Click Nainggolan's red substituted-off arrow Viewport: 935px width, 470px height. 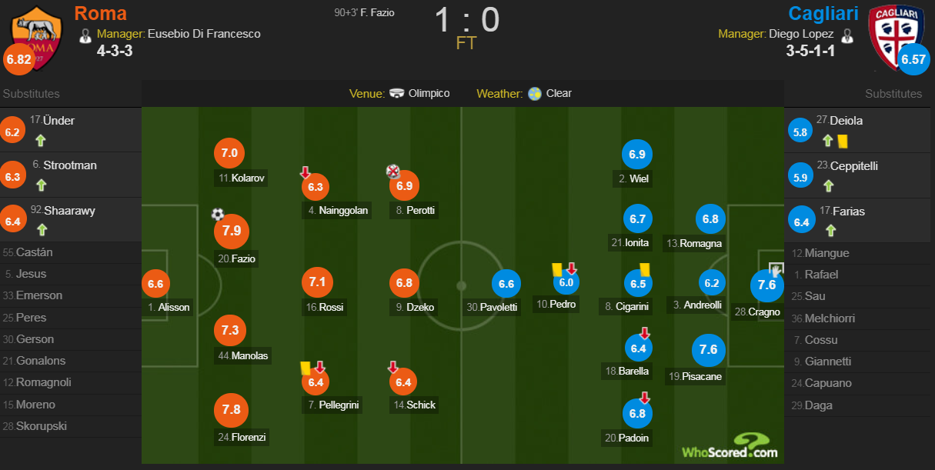(305, 172)
